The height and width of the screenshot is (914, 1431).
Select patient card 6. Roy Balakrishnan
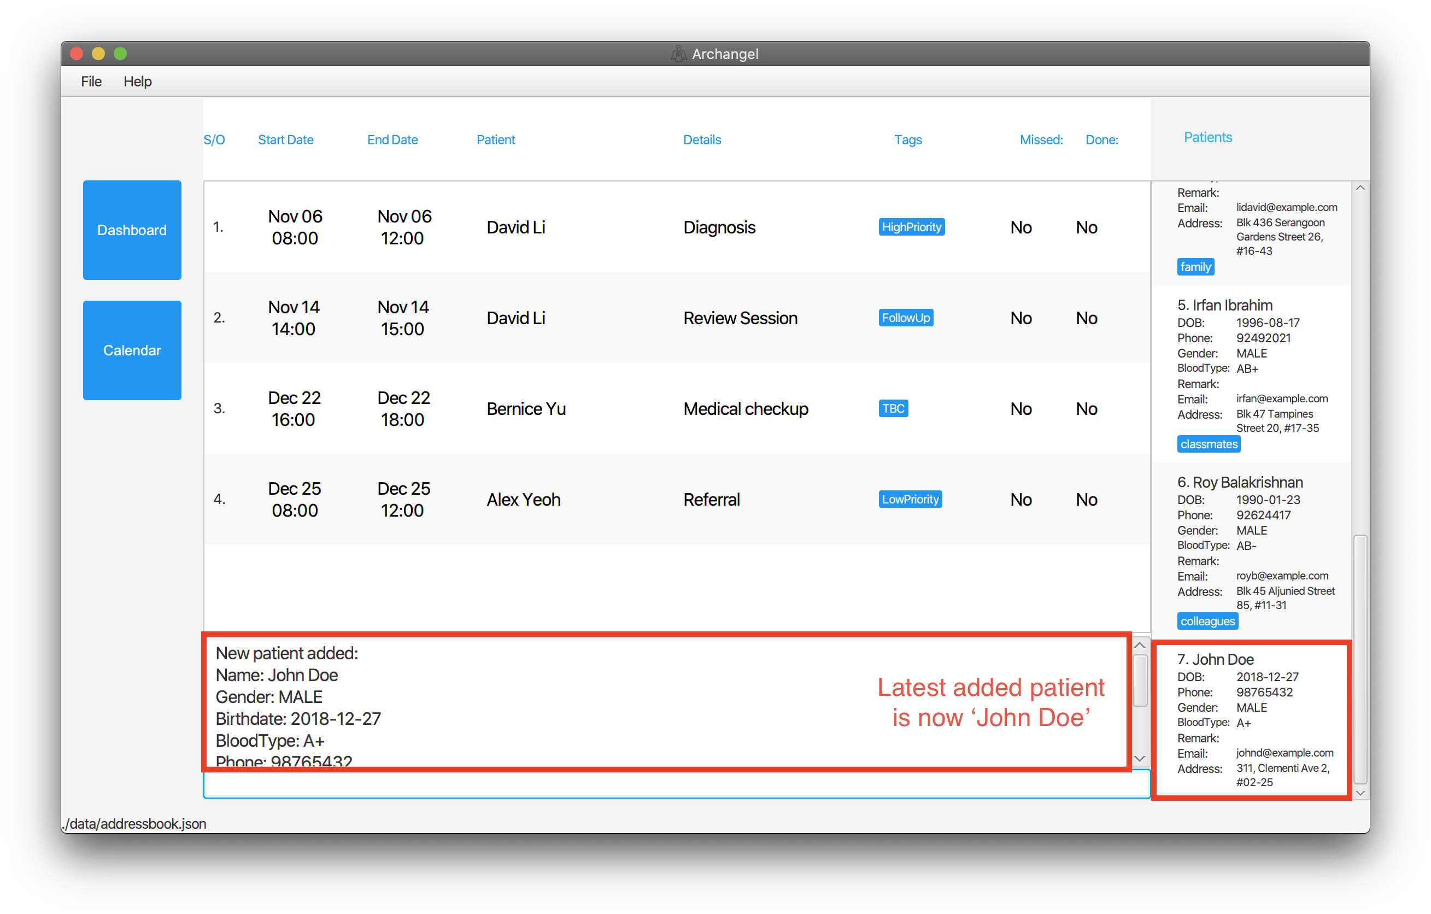coord(1251,552)
